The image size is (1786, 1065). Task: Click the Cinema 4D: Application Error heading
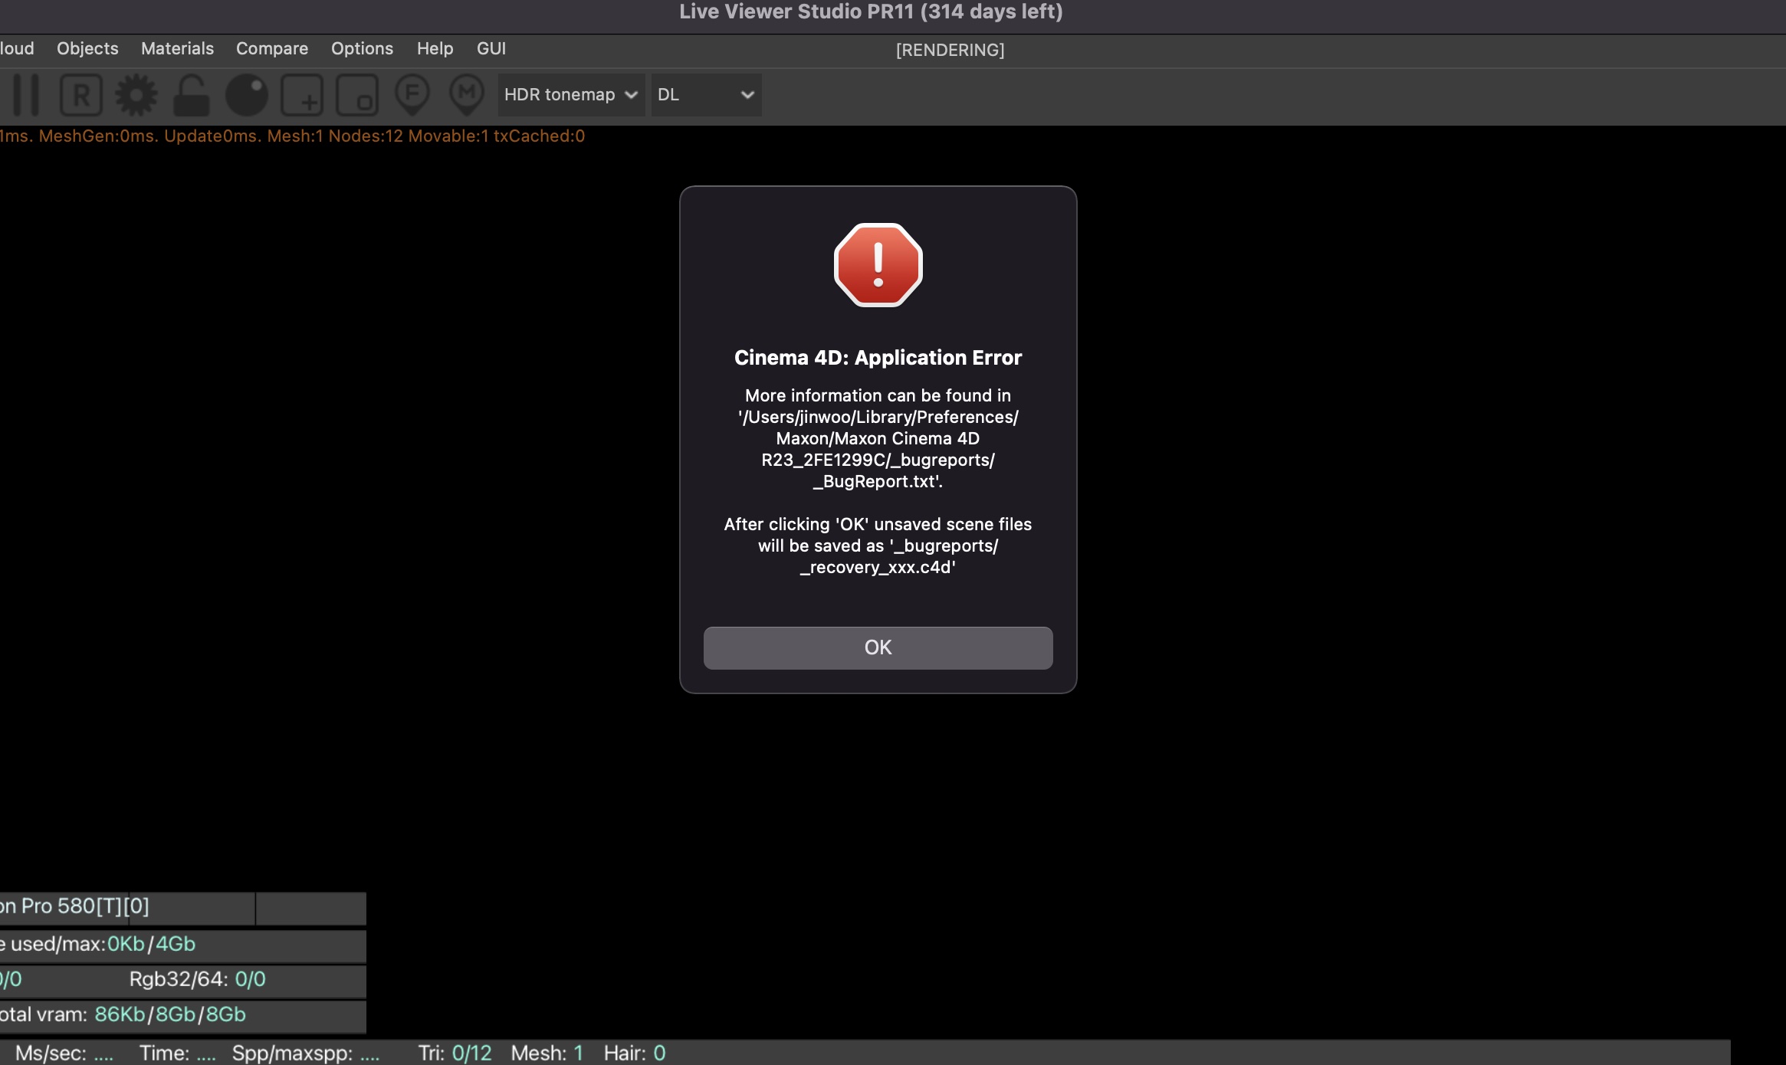(878, 358)
